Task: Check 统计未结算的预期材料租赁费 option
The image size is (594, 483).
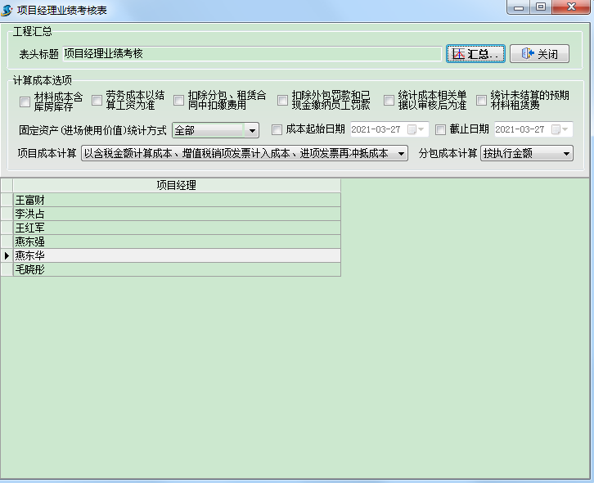Action: click(x=481, y=101)
